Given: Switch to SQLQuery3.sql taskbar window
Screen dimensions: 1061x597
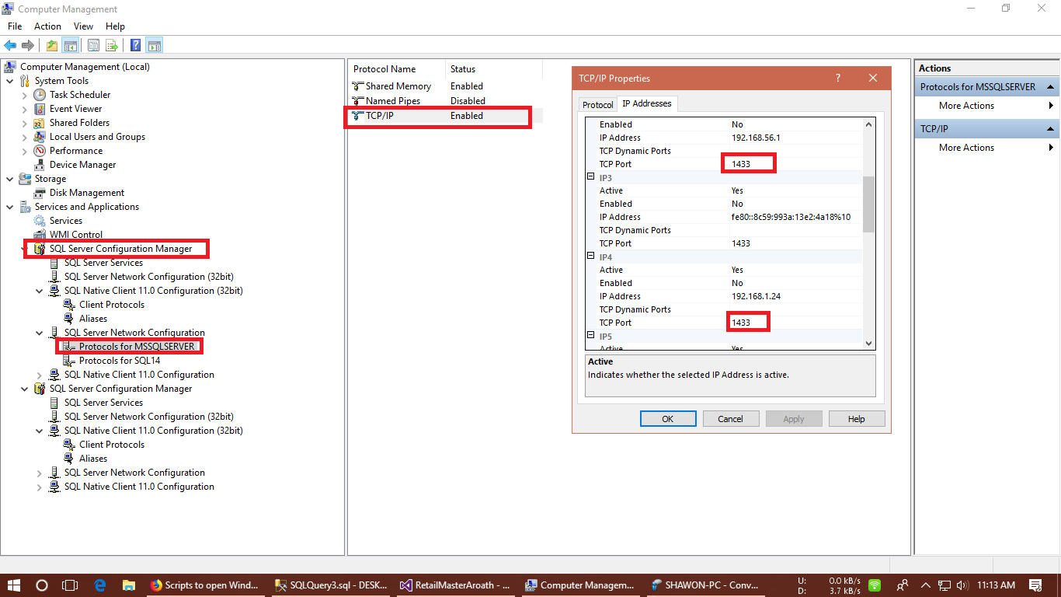Looking at the screenshot, I should 332,585.
